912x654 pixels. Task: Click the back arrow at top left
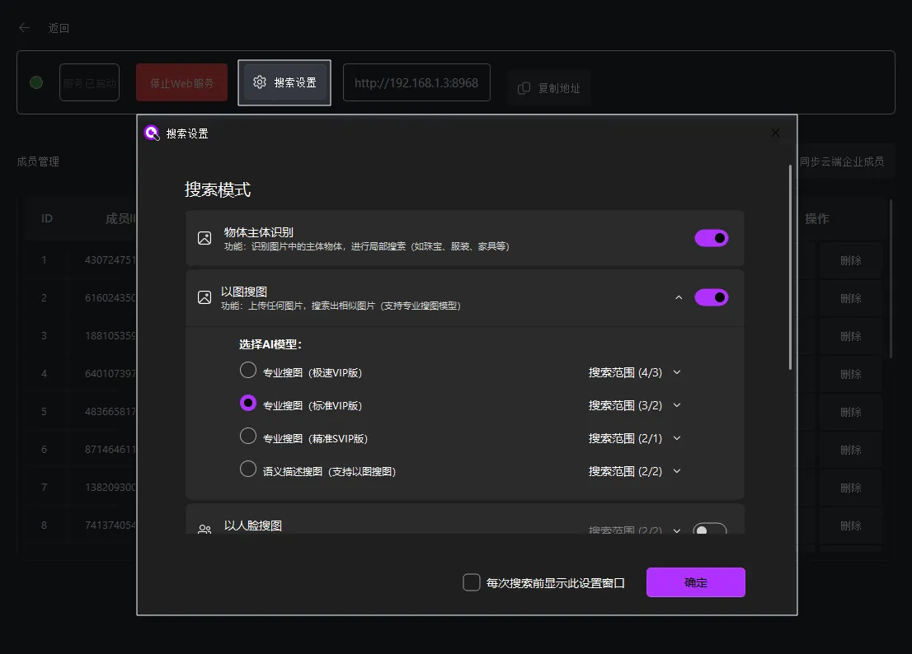point(24,27)
